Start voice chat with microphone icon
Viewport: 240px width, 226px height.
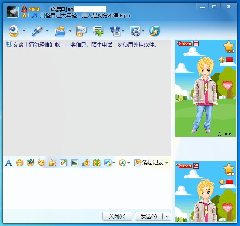pos(37,31)
